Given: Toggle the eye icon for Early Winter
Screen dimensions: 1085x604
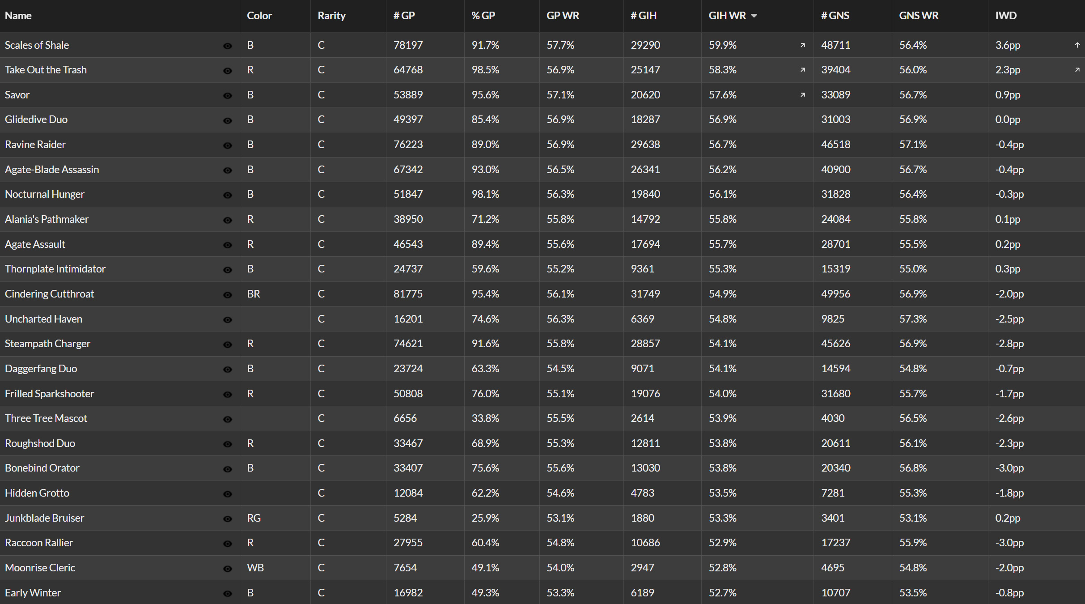Looking at the screenshot, I should click(228, 594).
